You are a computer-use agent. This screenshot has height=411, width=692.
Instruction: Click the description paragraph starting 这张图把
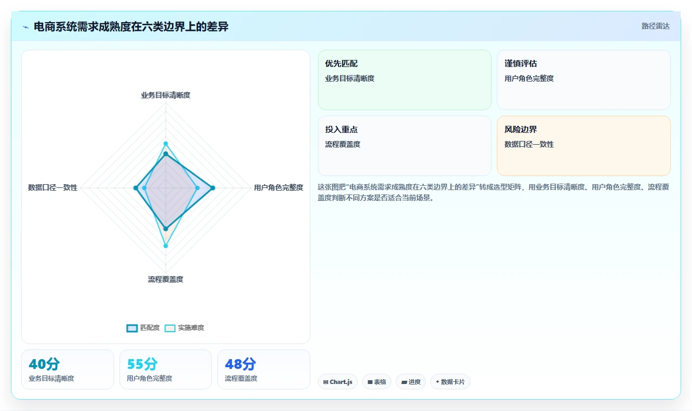tap(494, 192)
